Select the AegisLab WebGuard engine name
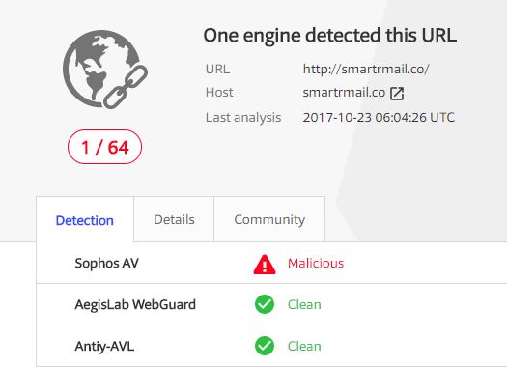This screenshot has width=507, height=367. click(135, 304)
